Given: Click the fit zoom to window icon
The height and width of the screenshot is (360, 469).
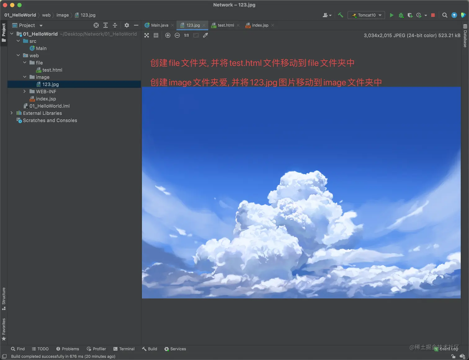Looking at the screenshot, I should (x=196, y=35).
